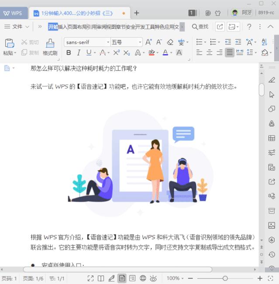279x284 pixels.
Task: Click the distributed alignment icon
Action: pyautogui.click(x=240, y=52)
